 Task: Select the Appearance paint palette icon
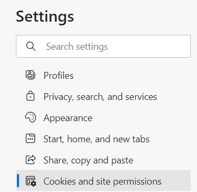31,117
